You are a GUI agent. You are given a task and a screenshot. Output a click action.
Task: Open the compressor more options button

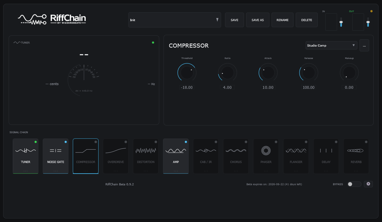coord(364,45)
